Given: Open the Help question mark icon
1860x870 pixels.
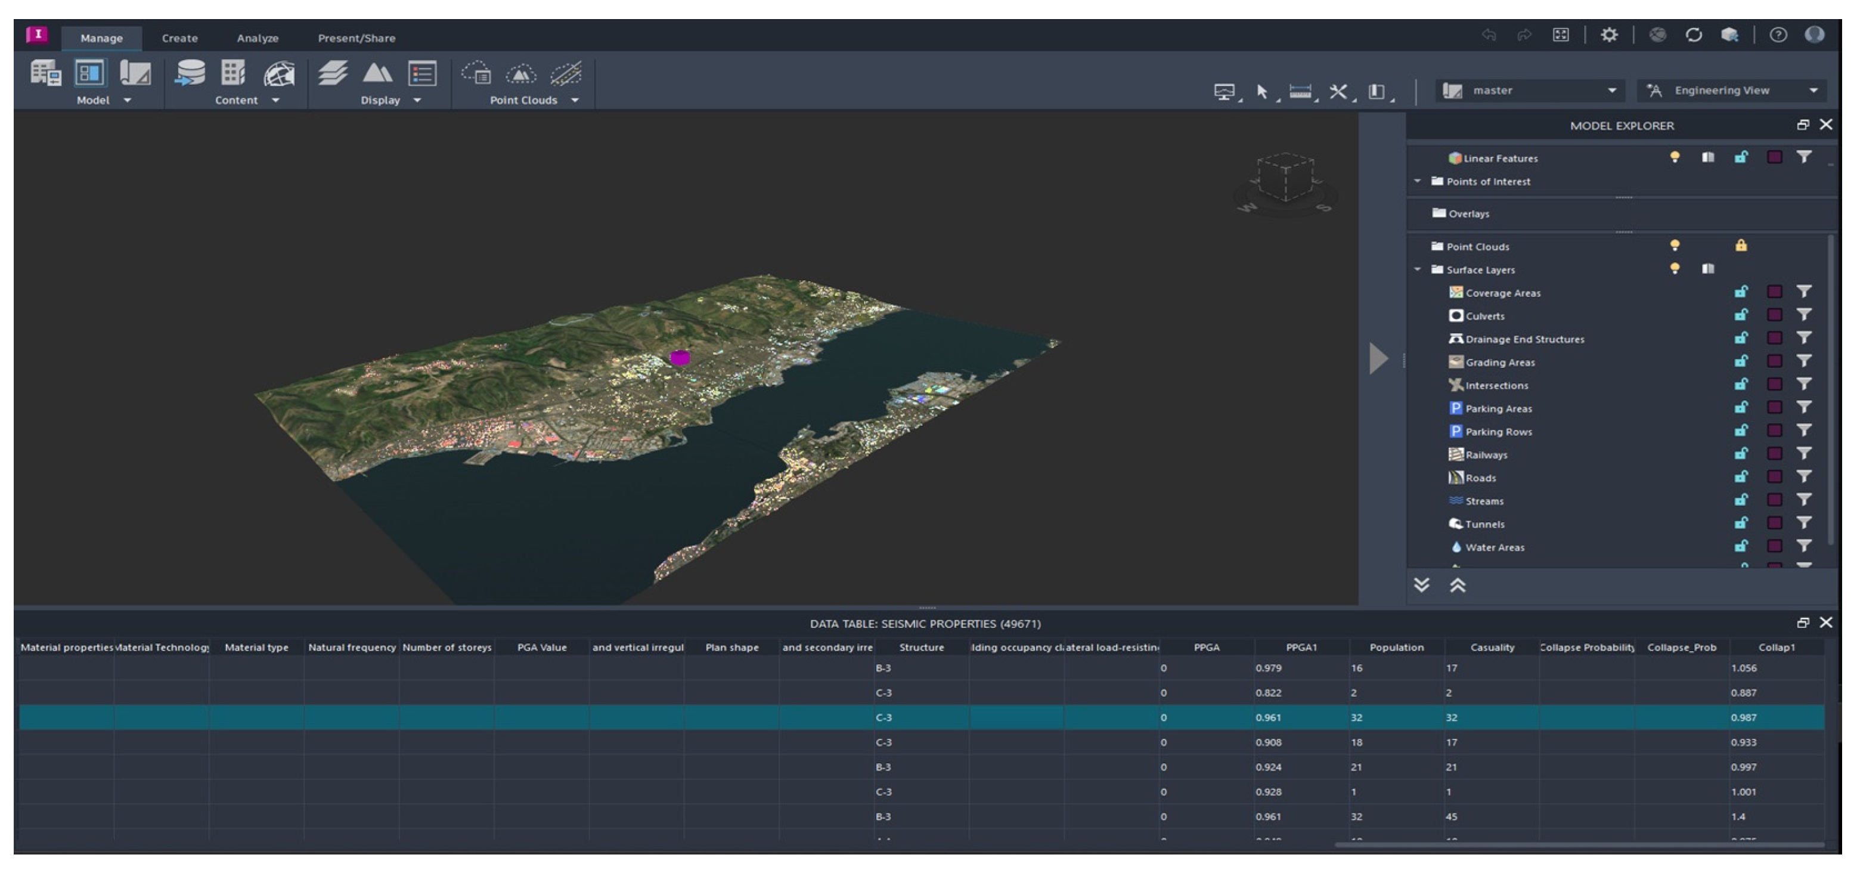Looking at the screenshot, I should pyautogui.click(x=1778, y=35).
